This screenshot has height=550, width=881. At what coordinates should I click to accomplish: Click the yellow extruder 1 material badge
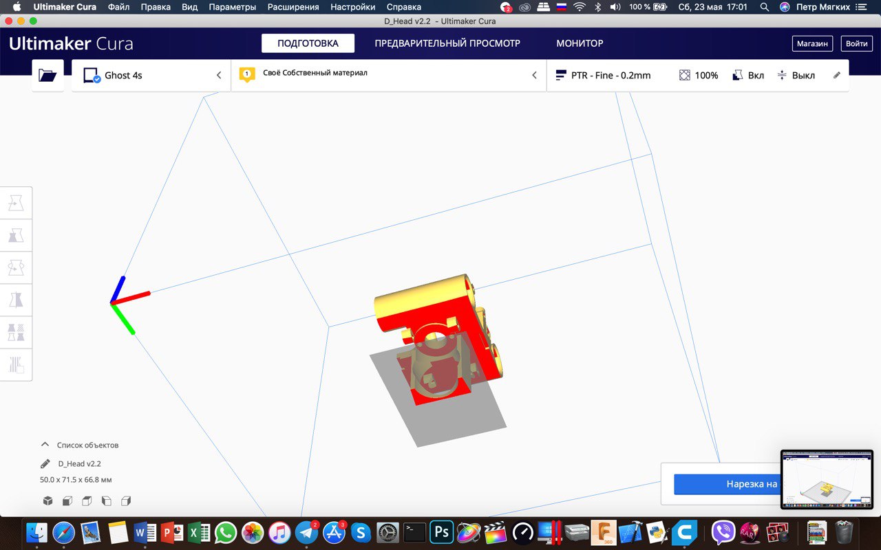point(247,74)
